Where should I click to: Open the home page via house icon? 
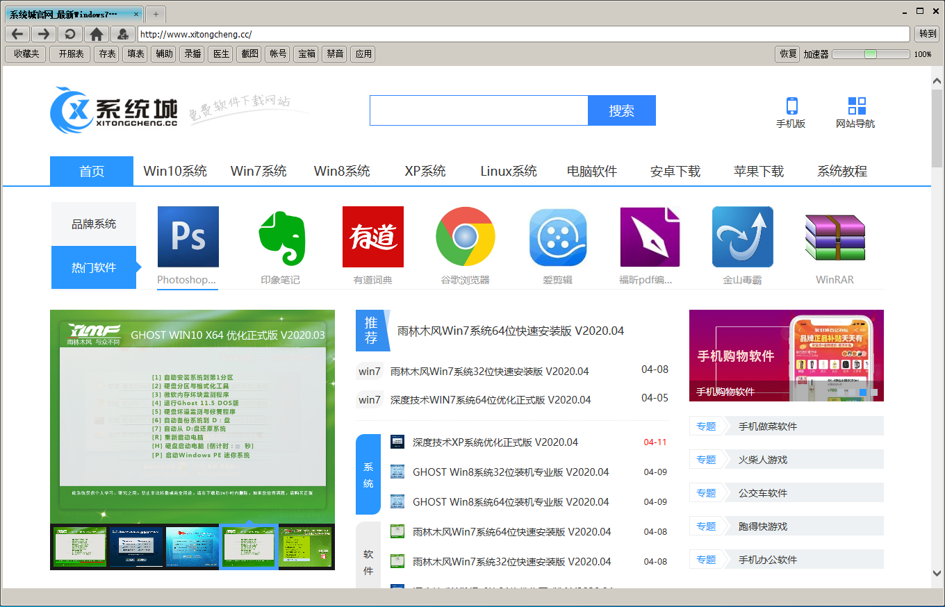97,34
